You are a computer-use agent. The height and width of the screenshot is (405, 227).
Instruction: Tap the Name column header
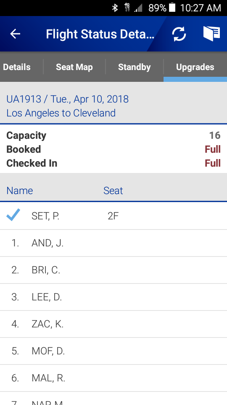coord(20,191)
